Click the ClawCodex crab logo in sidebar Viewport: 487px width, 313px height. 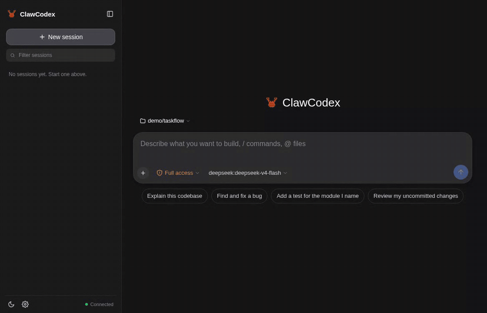(x=12, y=14)
